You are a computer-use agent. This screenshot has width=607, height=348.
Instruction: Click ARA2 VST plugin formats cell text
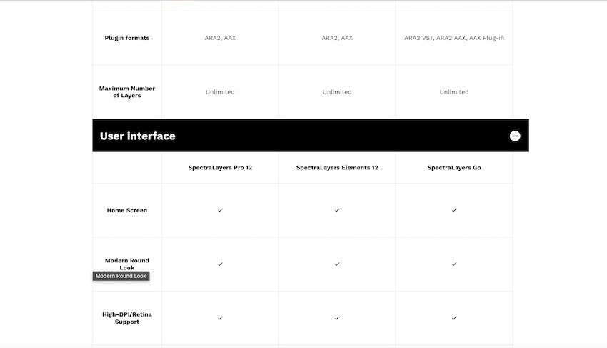(454, 38)
